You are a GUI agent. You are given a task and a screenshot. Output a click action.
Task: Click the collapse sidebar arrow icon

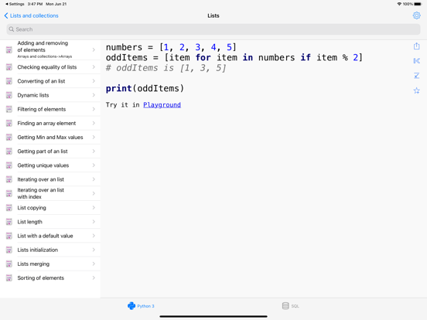[416, 61]
